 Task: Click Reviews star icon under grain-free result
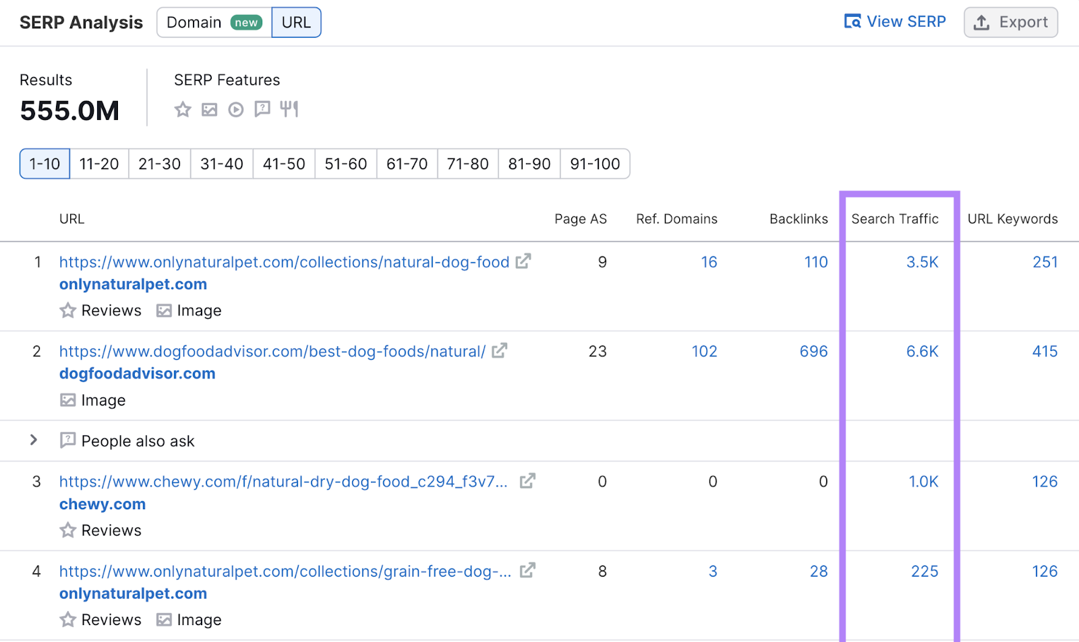[x=67, y=620]
